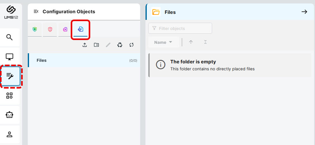The height and width of the screenshot is (145, 315).
Task: Switch to the green shield tab
Action: [35, 30]
